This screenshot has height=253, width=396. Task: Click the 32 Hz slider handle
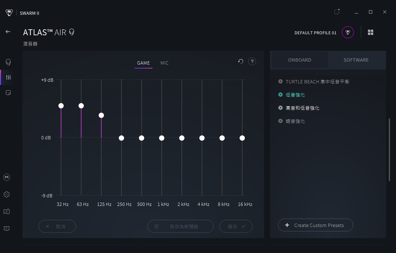pos(61,106)
